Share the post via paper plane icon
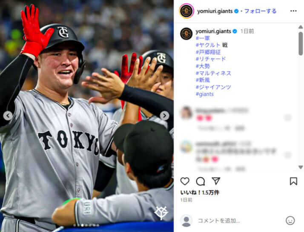The image size is (304, 232). (216, 181)
